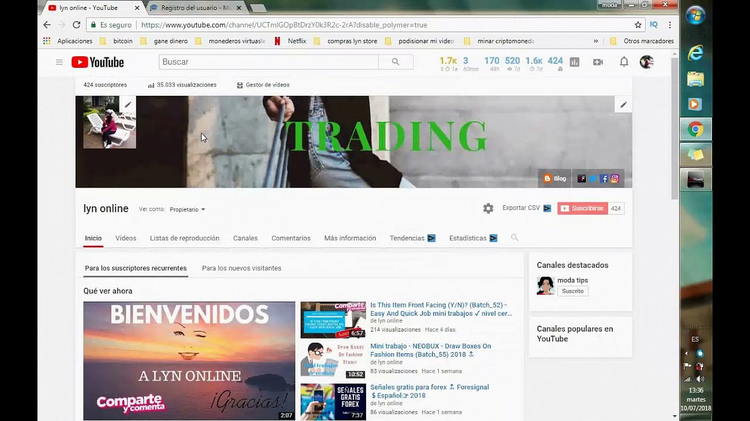This screenshot has width=750, height=421.
Task: Edit the channel banner art pencil
Action: click(623, 105)
